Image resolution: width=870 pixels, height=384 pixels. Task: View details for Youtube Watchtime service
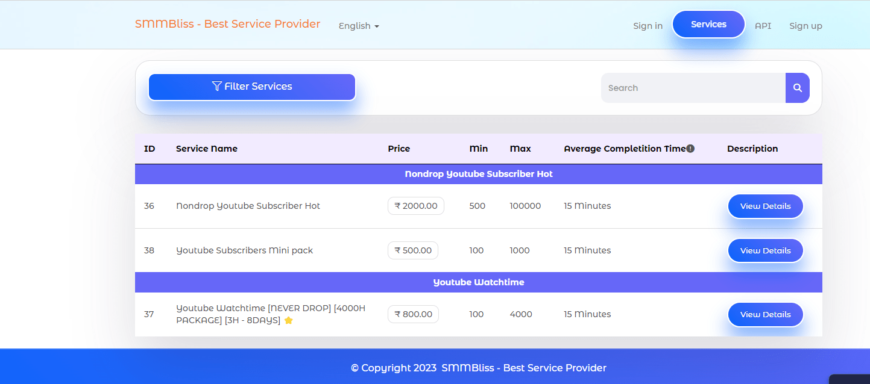point(765,314)
